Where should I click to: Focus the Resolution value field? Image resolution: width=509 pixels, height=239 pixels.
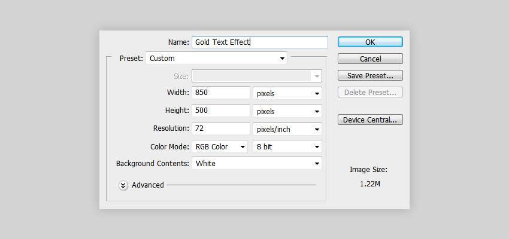tap(221, 128)
